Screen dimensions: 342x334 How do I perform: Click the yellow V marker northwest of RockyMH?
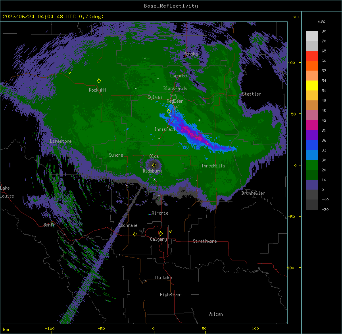pyautogui.click(x=69, y=73)
